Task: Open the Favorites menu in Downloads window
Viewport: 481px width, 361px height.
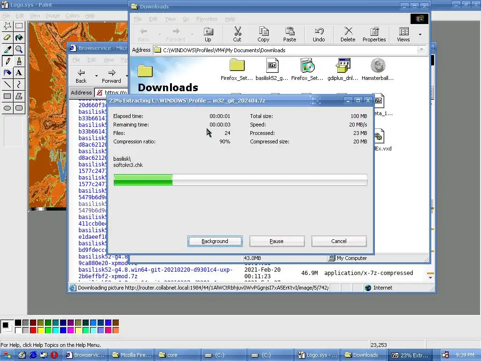Action: 207,19
